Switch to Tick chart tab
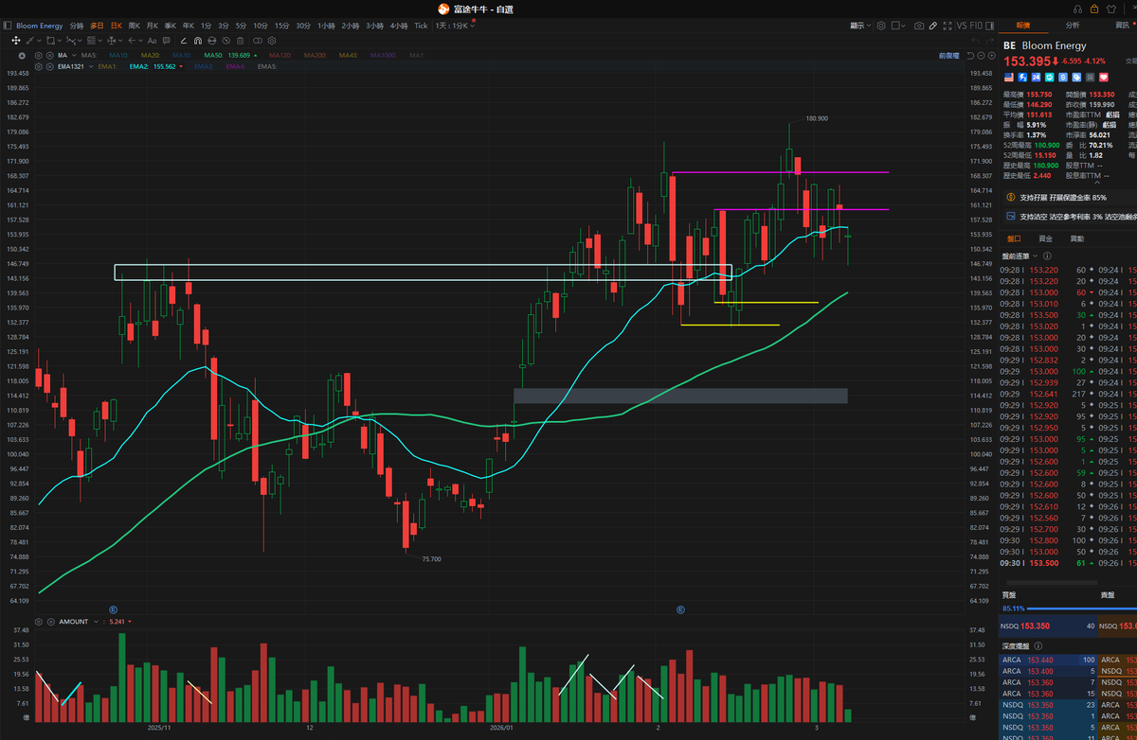The image size is (1137, 740). coord(421,26)
